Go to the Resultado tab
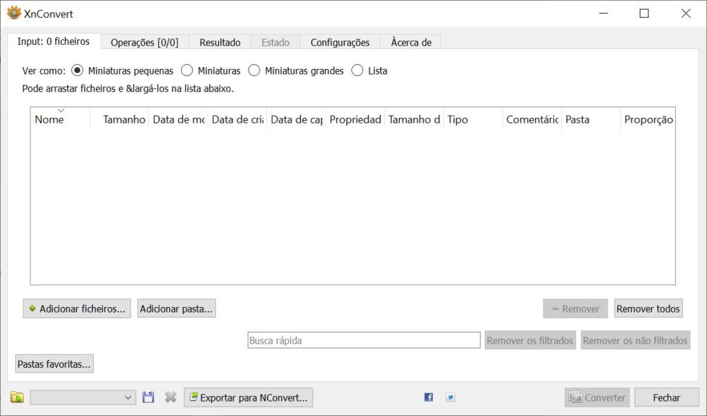The height and width of the screenshot is (416, 707). [220, 42]
